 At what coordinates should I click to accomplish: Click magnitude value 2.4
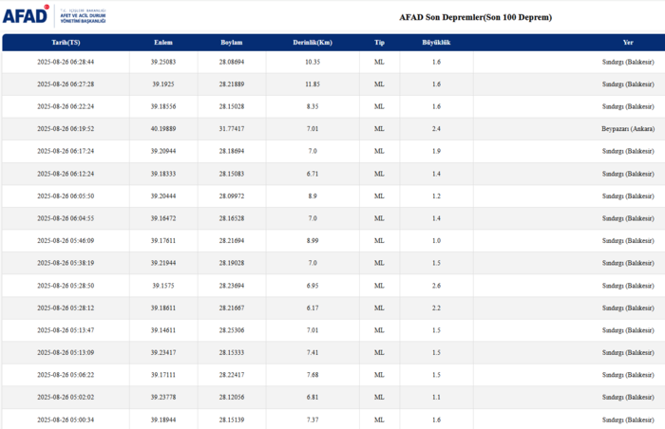436,129
